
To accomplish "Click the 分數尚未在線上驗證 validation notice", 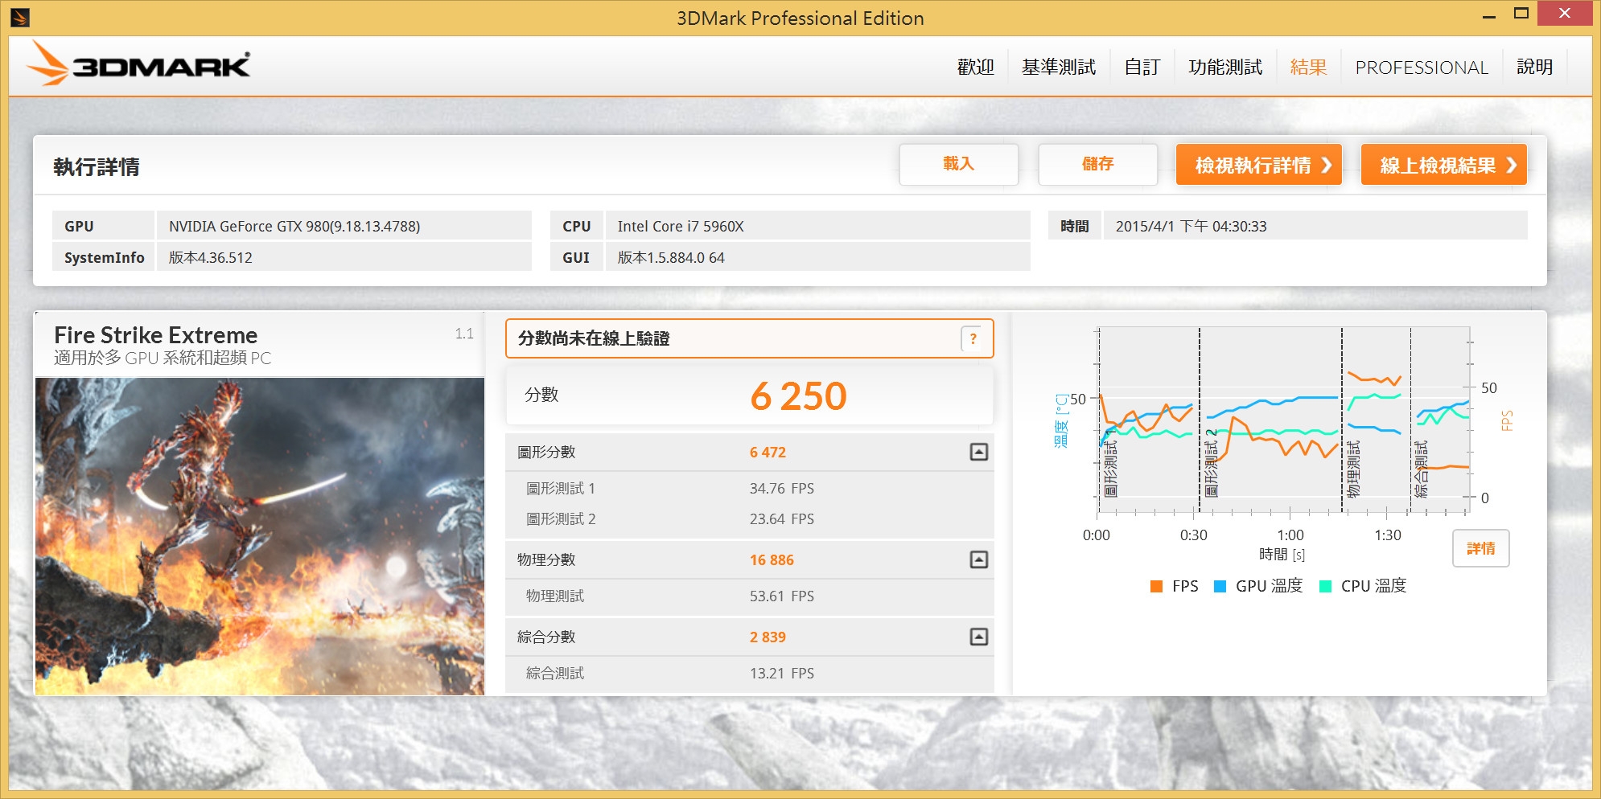I will click(x=594, y=338).
